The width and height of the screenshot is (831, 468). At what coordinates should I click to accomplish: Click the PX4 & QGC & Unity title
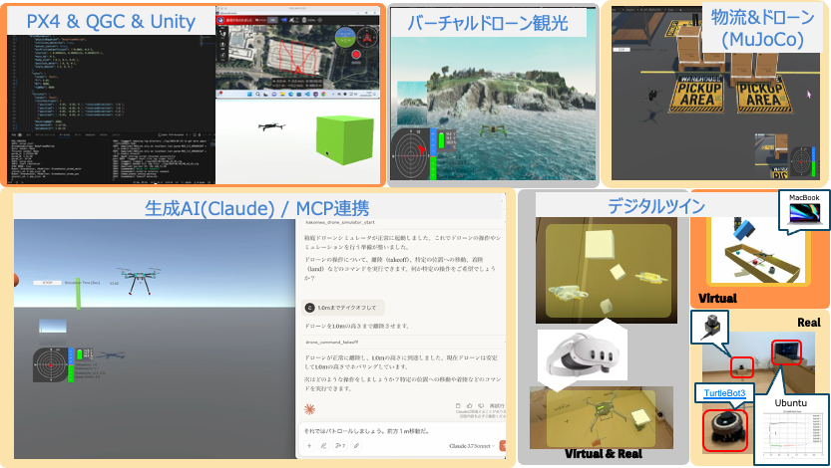[111, 21]
